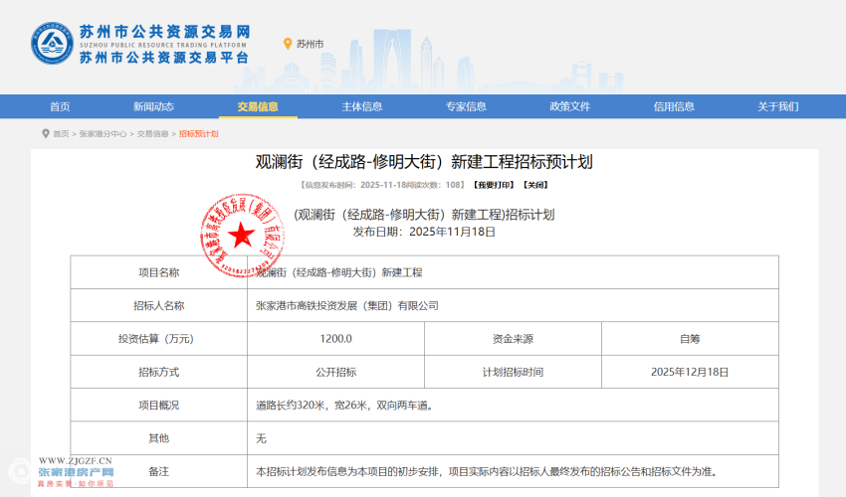Click the red official seal stamp
Screen dimensions: 846x497
click(239, 236)
